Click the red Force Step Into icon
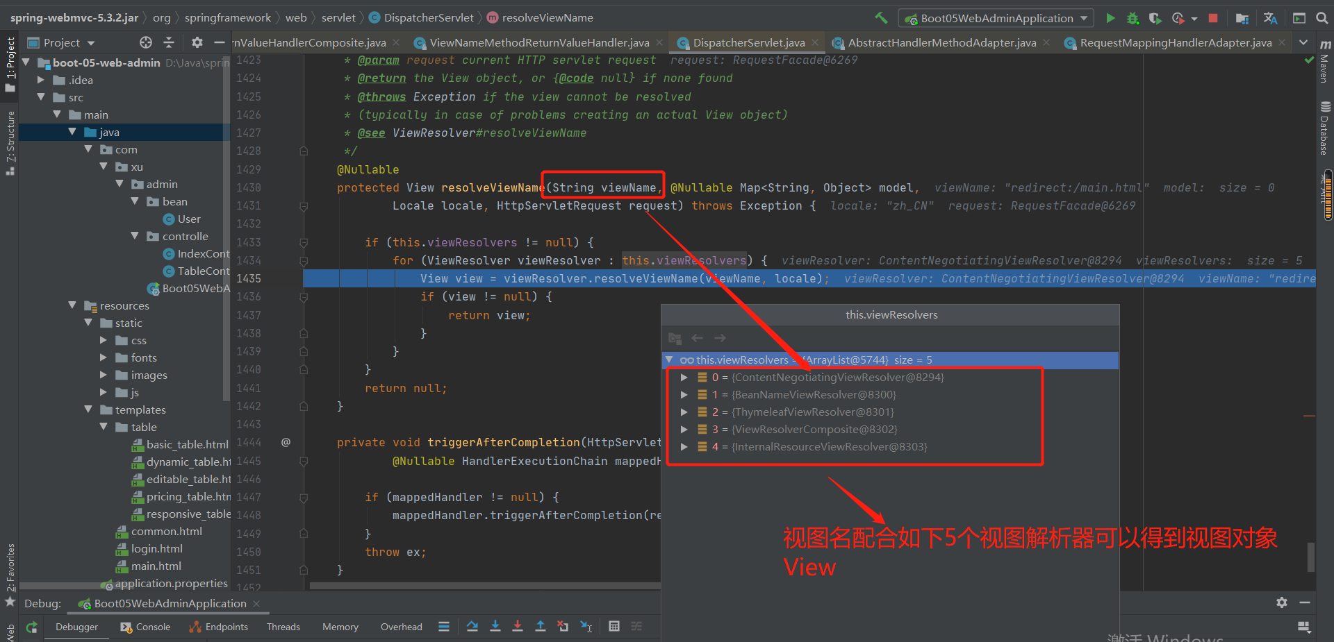 [x=518, y=627]
